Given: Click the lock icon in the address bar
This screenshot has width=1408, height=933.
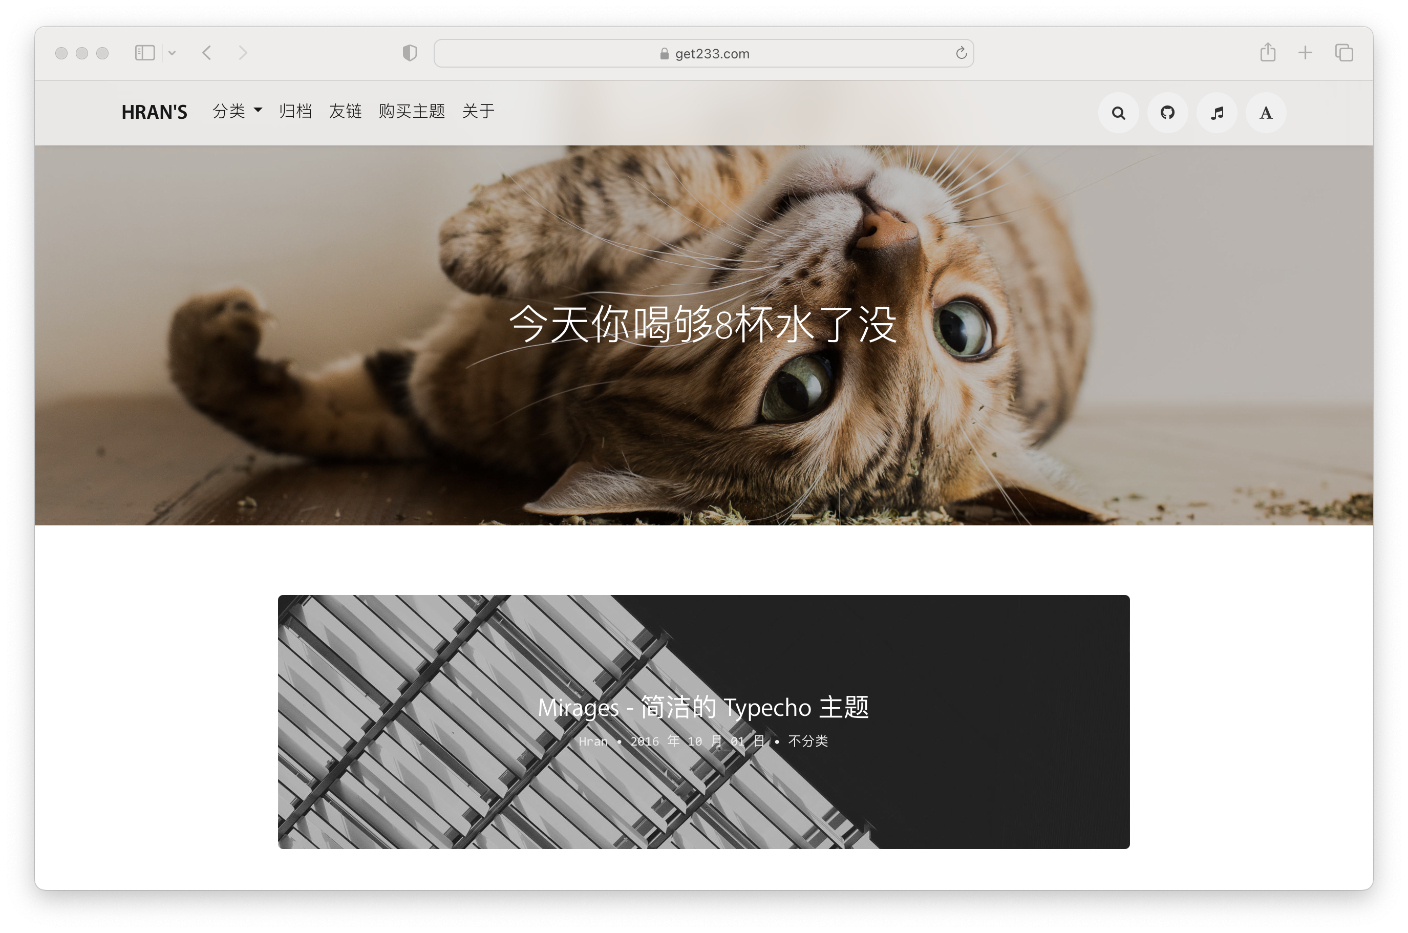Looking at the screenshot, I should (x=664, y=54).
